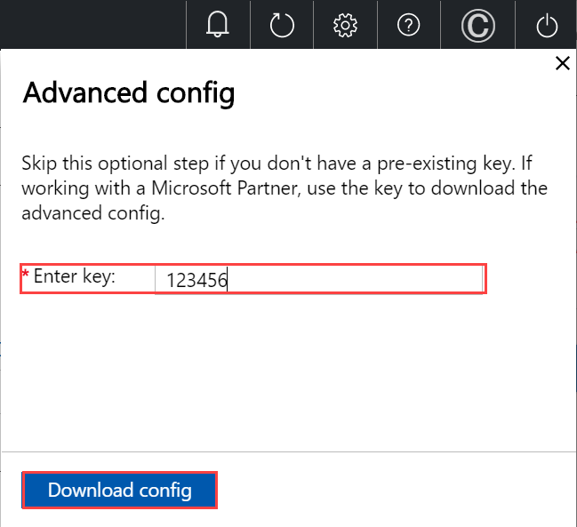The width and height of the screenshot is (577, 527).
Task: Click the refresh circular arrow icon
Action: (282, 25)
